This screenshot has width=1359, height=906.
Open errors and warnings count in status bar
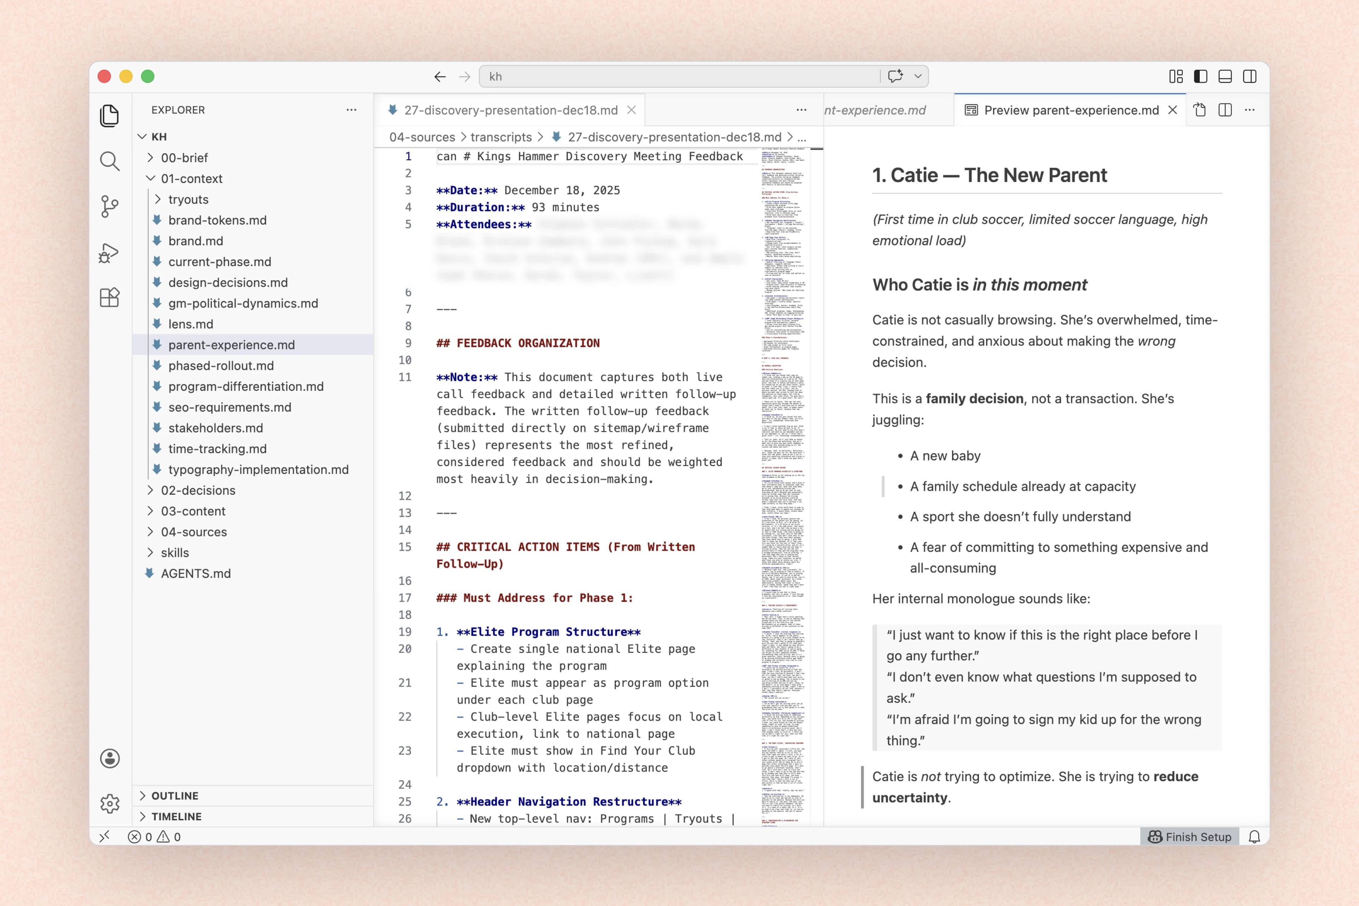pos(154,837)
